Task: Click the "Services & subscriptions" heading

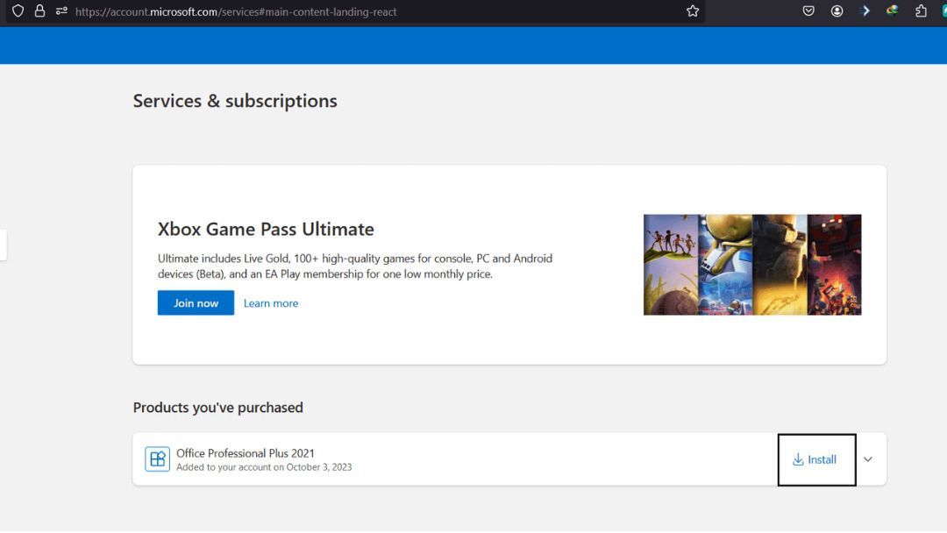Action: point(235,101)
